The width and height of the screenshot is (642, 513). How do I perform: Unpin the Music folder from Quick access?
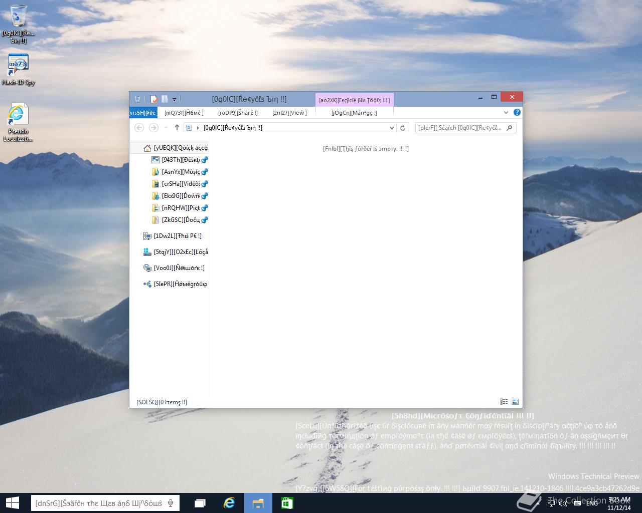205,172
